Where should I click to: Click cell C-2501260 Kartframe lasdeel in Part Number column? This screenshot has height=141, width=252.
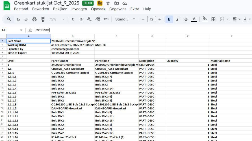[x=73, y=73]
